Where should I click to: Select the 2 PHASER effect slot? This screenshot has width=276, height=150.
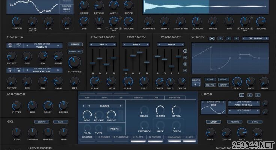pos(104,137)
